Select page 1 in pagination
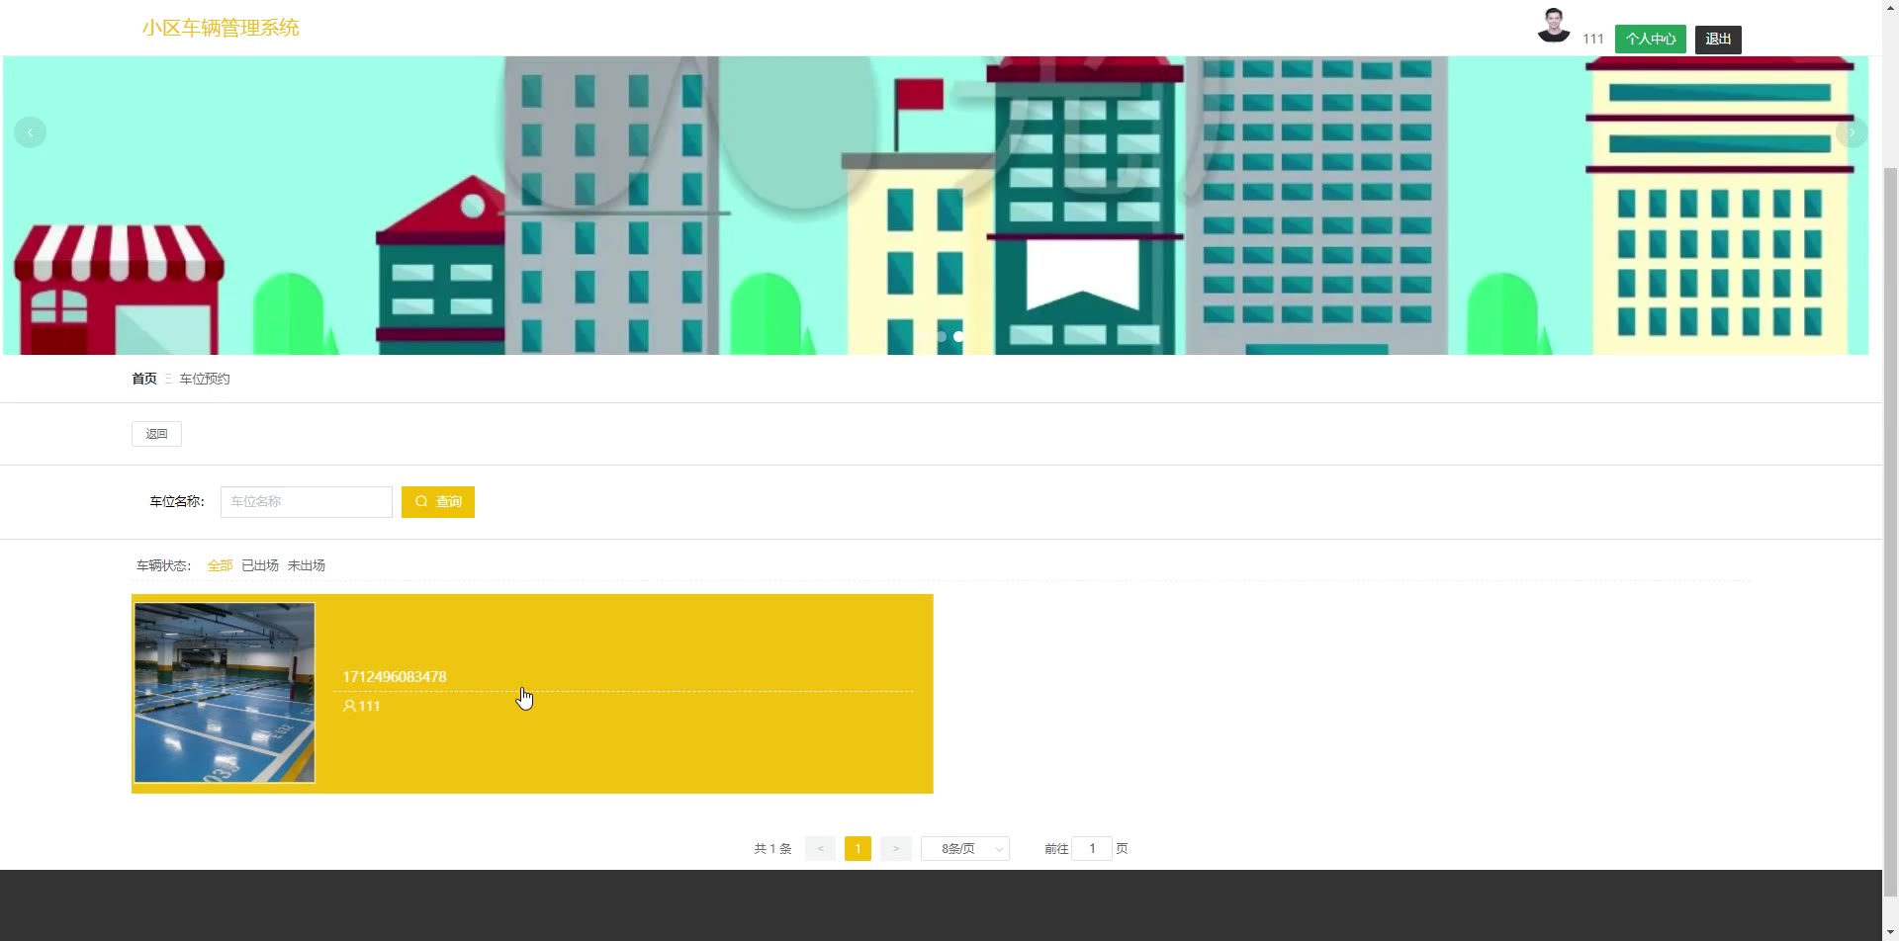 (858, 849)
